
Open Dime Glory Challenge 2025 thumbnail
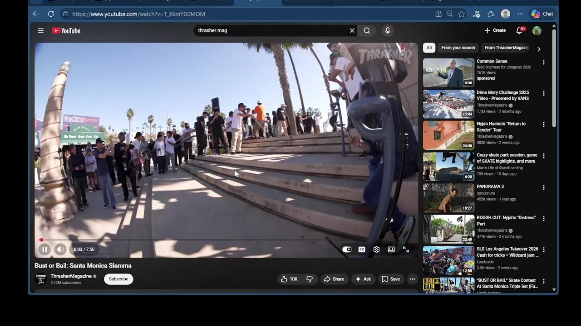point(448,104)
